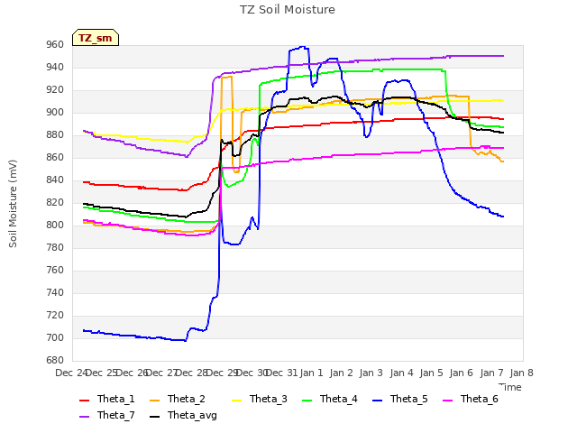Screen dimensions: 577x433
Task: Click the 940 y-axis tick label
Action: tap(55, 68)
